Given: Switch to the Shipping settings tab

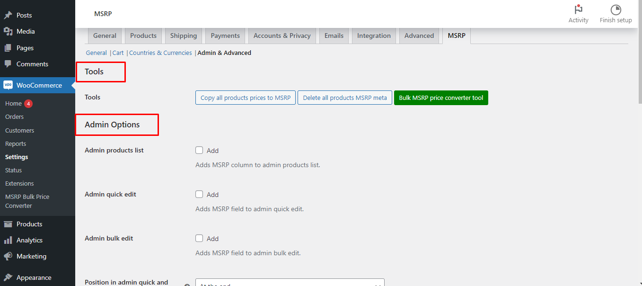Looking at the screenshot, I should [x=184, y=36].
